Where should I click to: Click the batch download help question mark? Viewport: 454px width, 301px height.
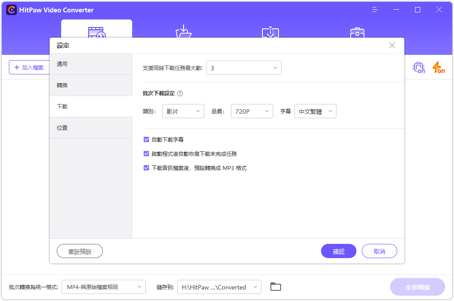[x=180, y=93]
